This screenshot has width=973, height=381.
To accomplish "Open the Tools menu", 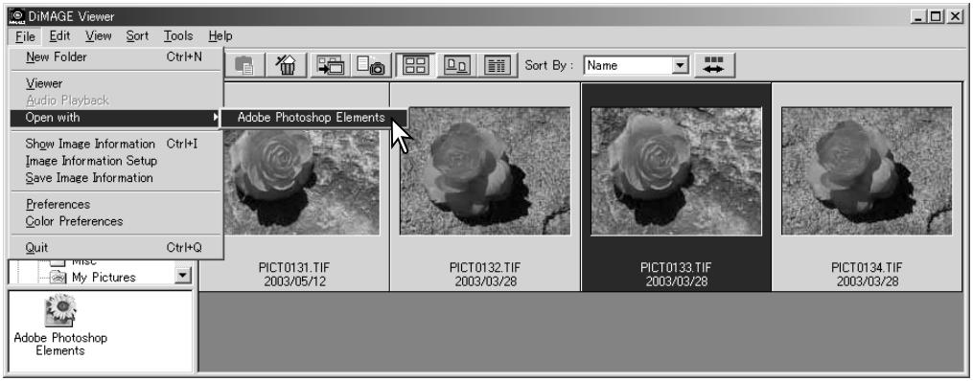I will (x=178, y=36).
